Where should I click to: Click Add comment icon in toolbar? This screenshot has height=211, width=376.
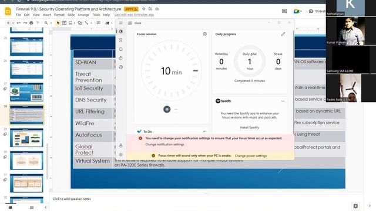pos(98,23)
